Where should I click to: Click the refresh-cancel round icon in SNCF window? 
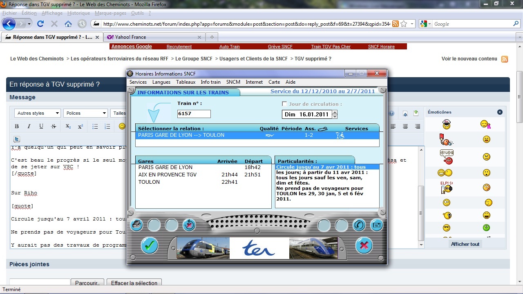[x=189, y=225]
